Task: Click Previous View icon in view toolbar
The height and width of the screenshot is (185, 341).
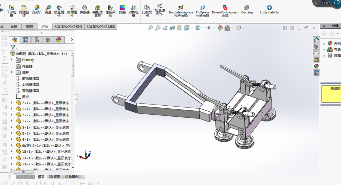Action: pos(165,28)
